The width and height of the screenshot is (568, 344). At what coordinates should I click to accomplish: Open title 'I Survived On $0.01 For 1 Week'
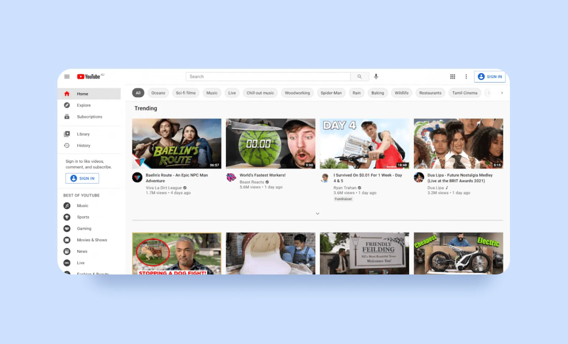pyautogui.click(x=368, y=178)
